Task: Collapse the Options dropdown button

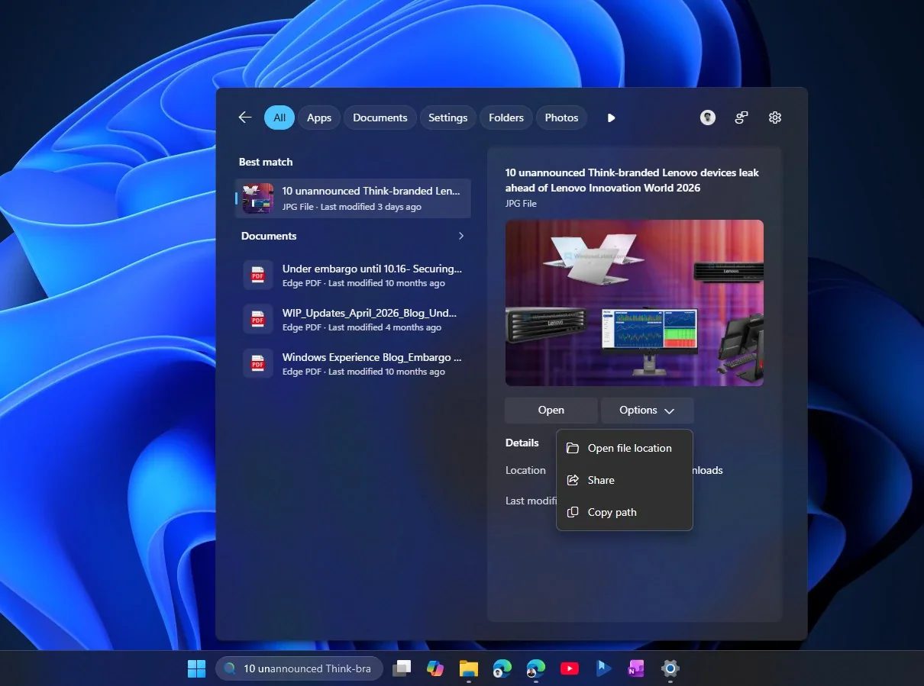Action: tap(648, 411)
